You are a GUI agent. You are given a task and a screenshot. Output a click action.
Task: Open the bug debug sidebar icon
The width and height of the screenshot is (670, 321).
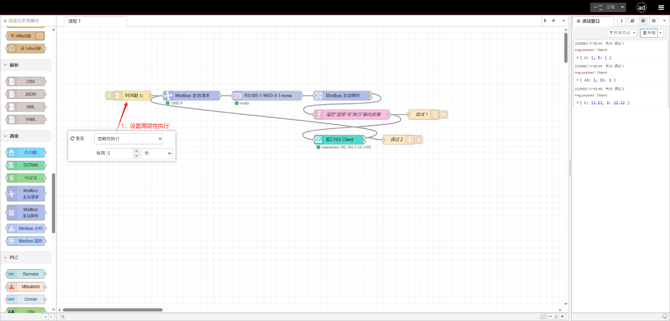tap(643, 21)
